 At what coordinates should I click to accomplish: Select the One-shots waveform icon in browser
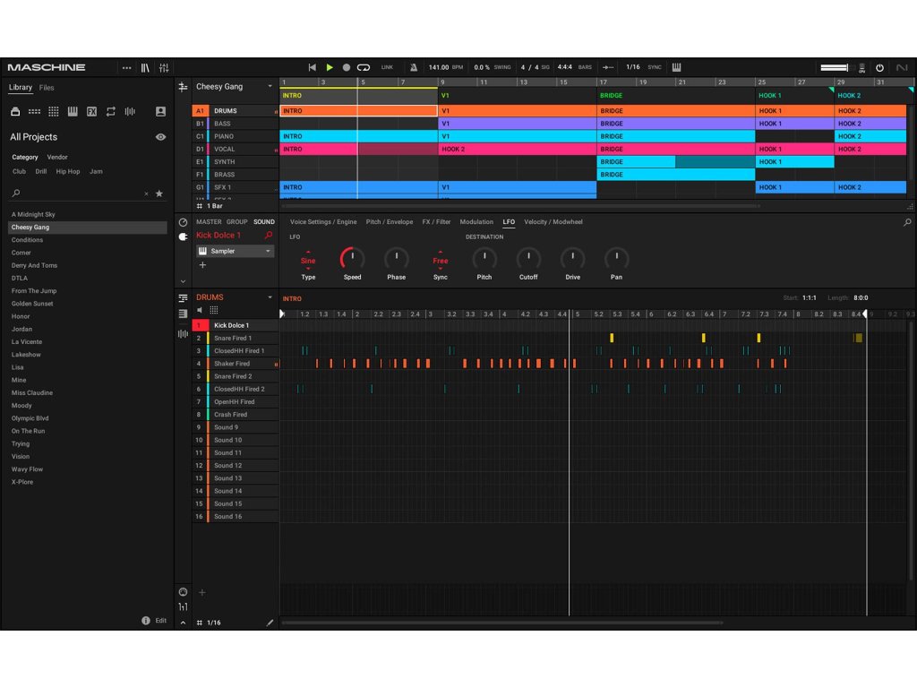pyautogui.click(x=130, y=112)
